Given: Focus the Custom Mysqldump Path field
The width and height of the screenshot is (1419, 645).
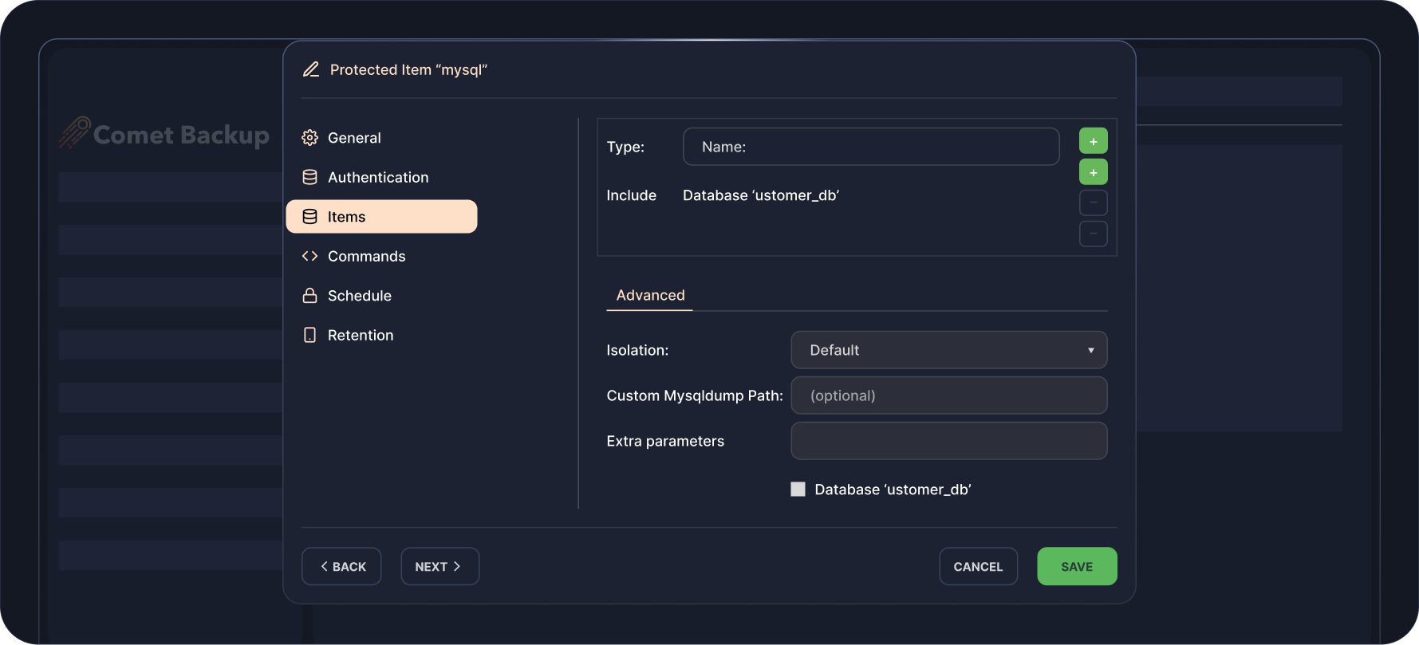Looking at the screenshot, I should point(948,395).
